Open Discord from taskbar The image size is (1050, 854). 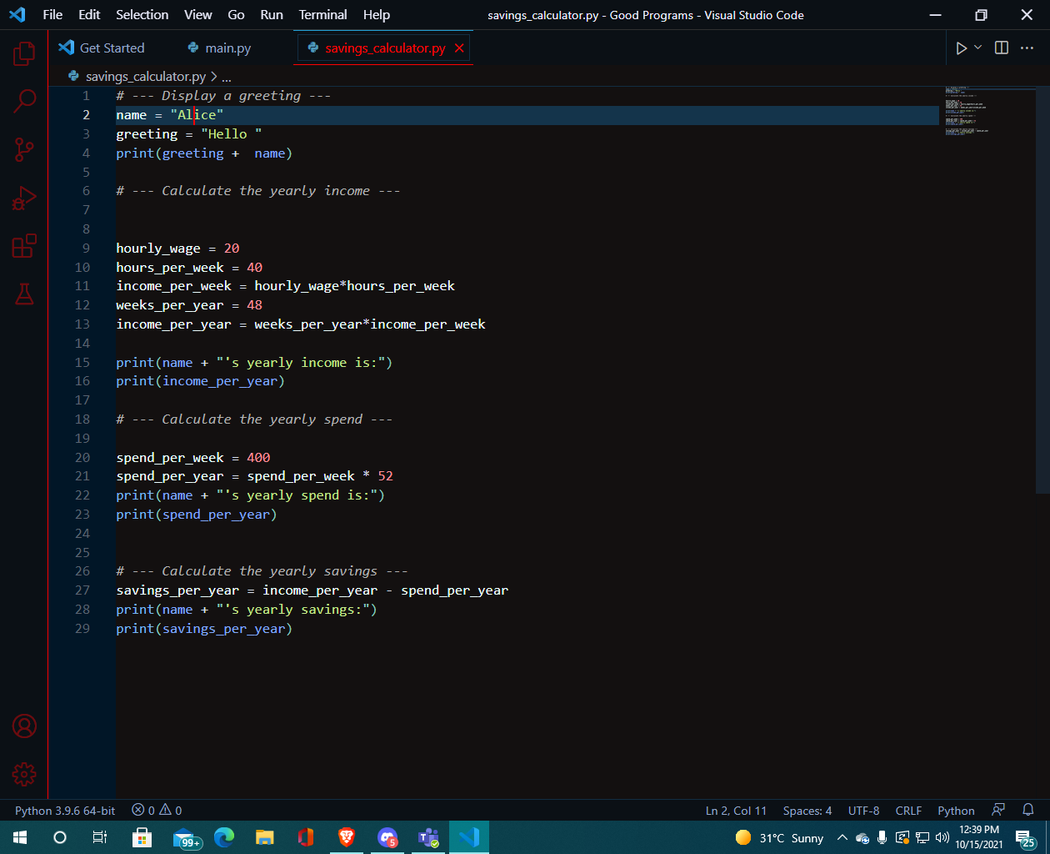pyautogui.click(x=387, y=837)
